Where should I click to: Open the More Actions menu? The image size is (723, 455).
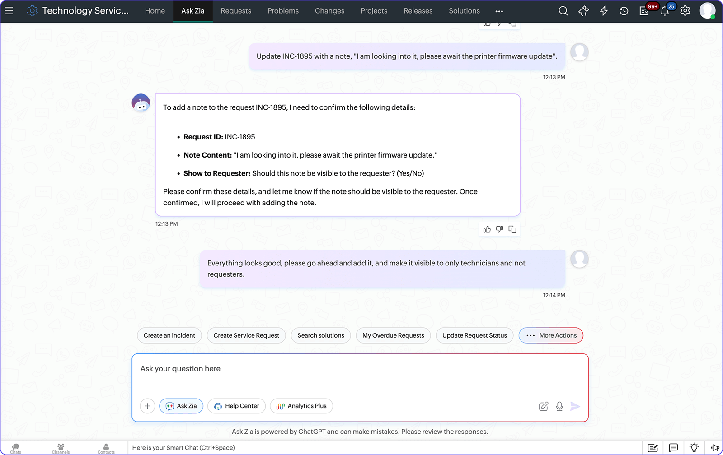tap(551, 335)
